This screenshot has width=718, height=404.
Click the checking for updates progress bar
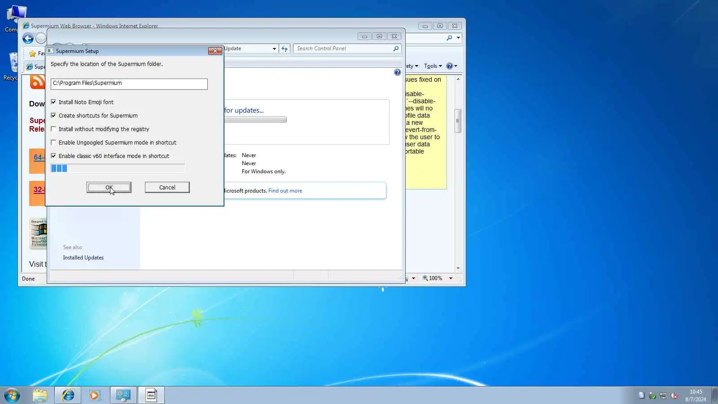255,119
